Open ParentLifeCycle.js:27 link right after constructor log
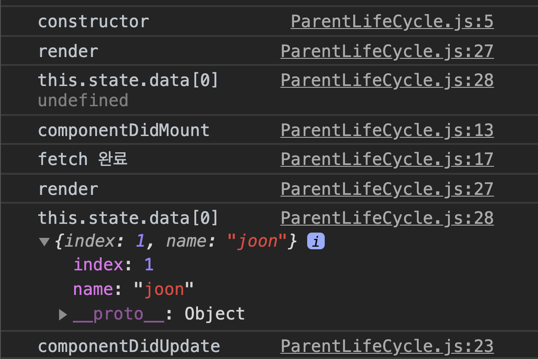 point(387,51)
